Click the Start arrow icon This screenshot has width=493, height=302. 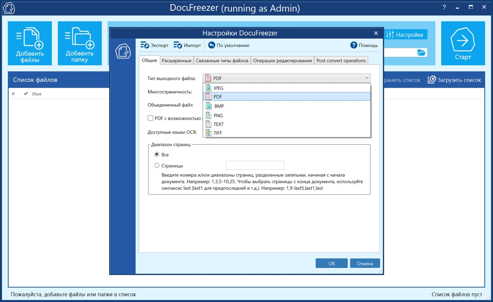click(463, 40)
